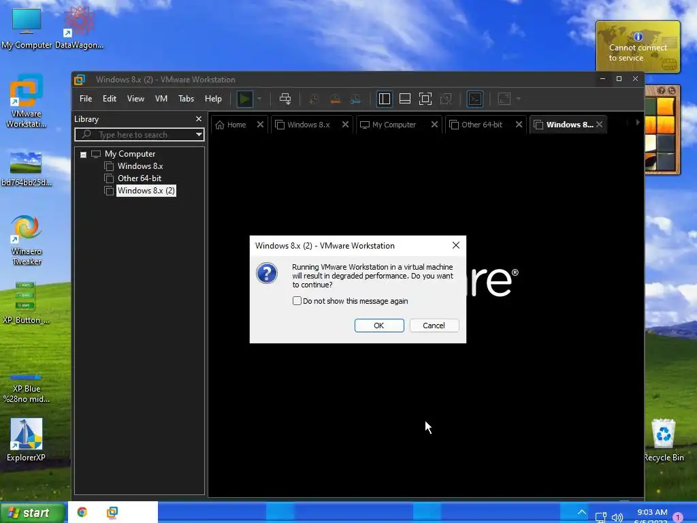Select Windows 8.x in the Library tree
This screenshot has width=697, height=523.
coord(140,166)
